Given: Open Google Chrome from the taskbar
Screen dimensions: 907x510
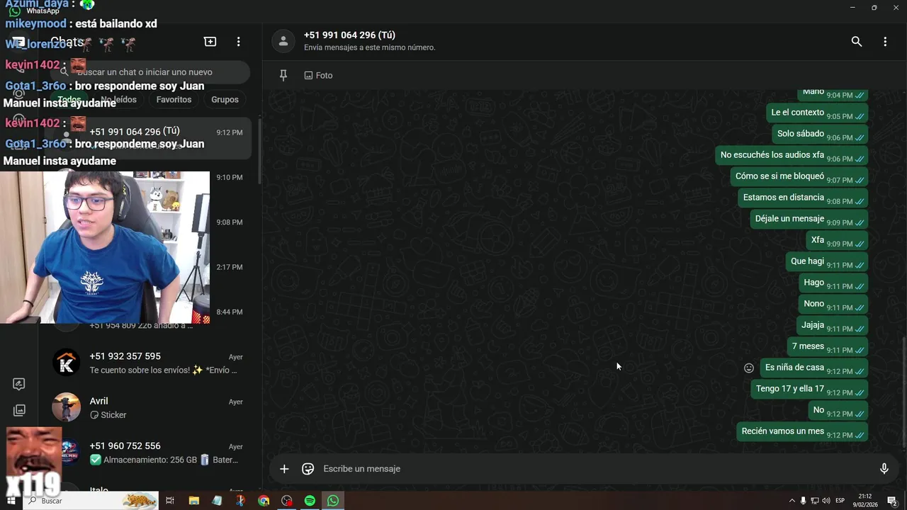Looking at the screenshot, I should [264, 501].
